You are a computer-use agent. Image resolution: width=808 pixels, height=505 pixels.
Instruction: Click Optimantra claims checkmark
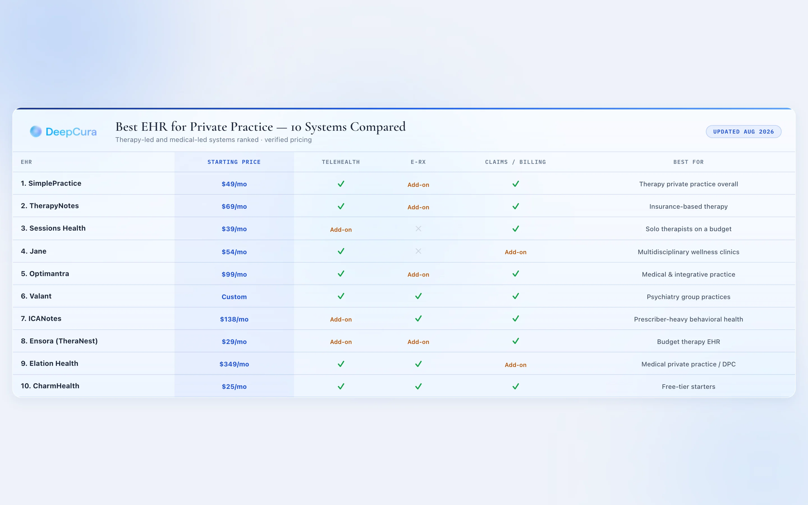515,274
